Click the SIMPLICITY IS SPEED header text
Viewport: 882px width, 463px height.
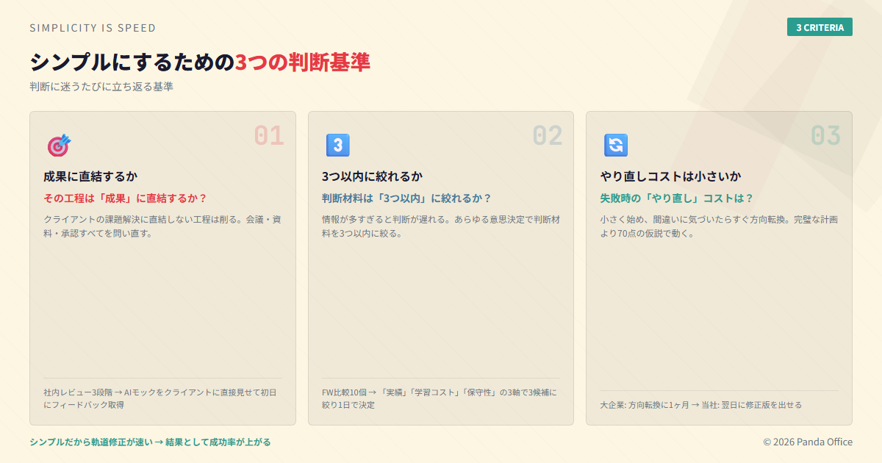pyautogui.click(x=93, y=28)
